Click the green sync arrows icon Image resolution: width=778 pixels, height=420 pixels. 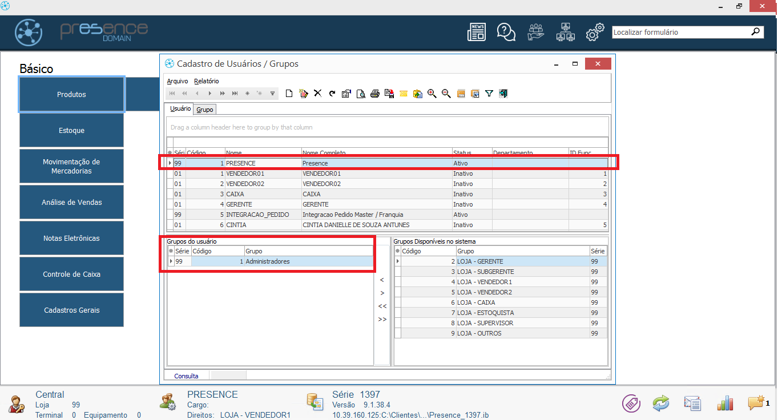661,403
